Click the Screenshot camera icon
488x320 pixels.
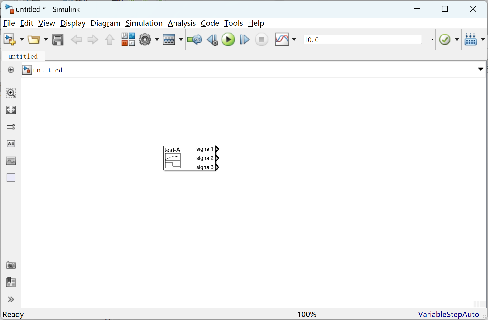click(x=11, y=265)
